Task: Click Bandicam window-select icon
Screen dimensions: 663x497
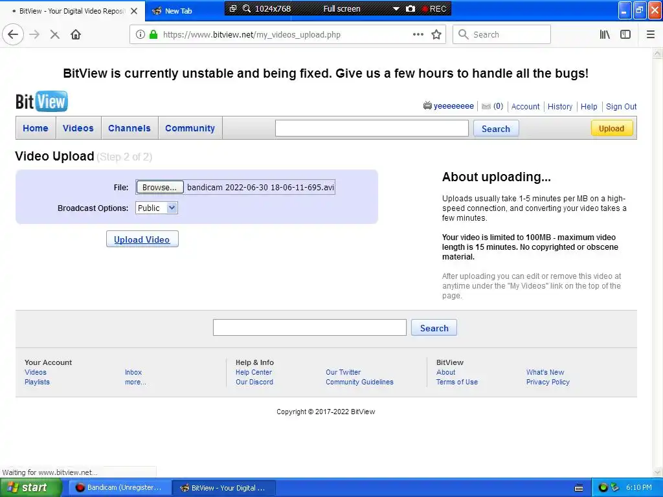Action: [233, 8]
